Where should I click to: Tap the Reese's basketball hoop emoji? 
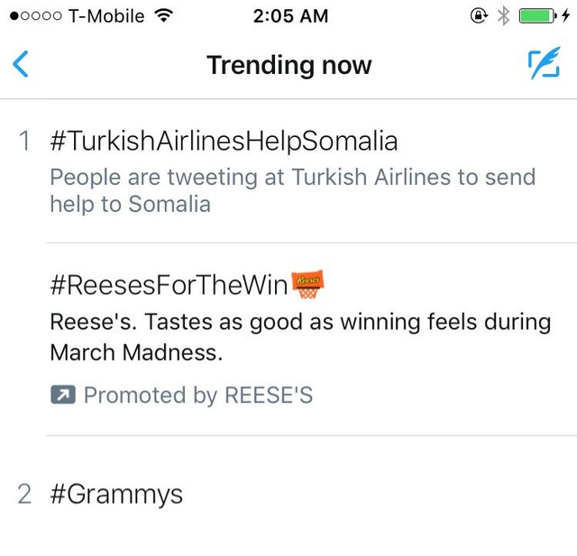point(307,284)
